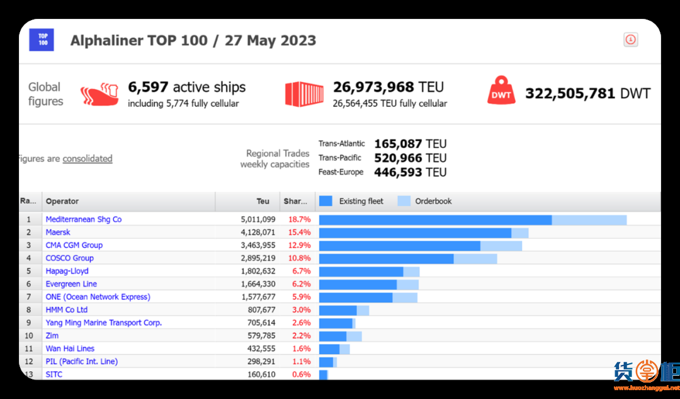The image size is (680, 399).
Task: Open the Maersk operator link
Action: pos(58,232)
